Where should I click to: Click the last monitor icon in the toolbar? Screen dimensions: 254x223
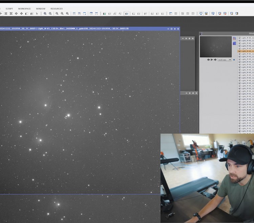click(x=237, y=13)
